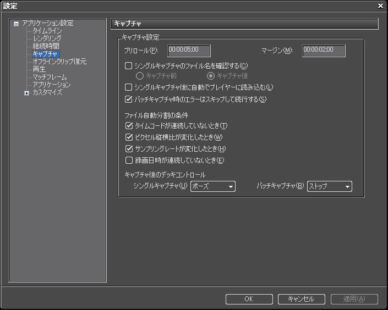
Task: Select アプリケーション child item in tree
Action: pos(52,85)
